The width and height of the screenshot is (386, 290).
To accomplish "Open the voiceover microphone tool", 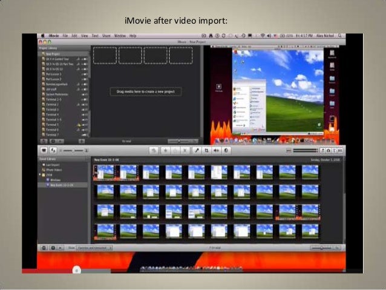I will click(197, 150).
